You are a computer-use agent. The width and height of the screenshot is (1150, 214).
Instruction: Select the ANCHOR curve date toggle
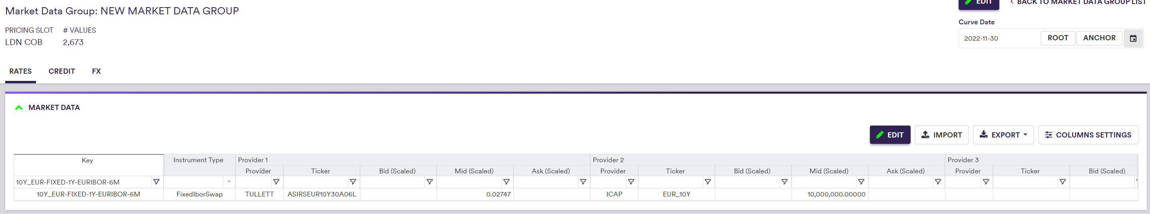tap(1099, 38)
